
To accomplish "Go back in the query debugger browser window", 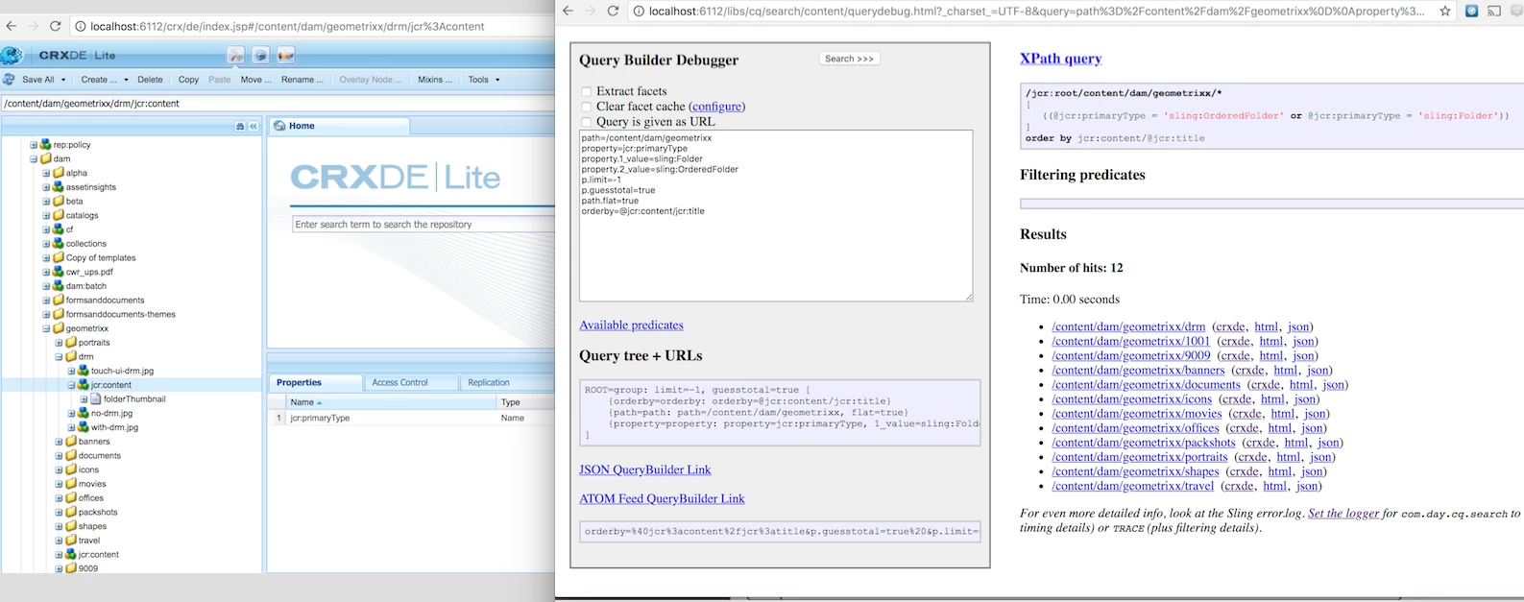I will click(568, 11).
